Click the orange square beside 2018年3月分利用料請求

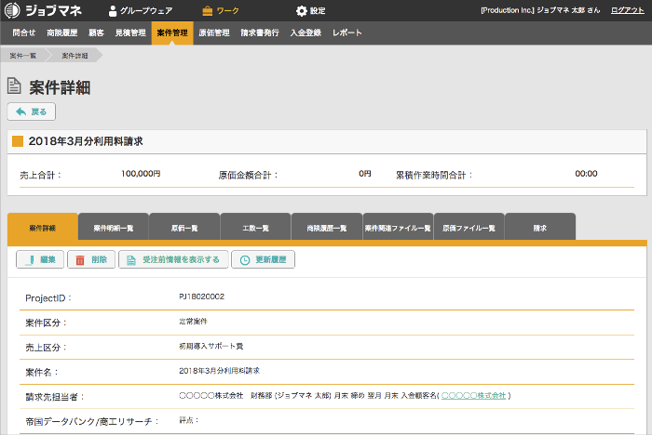tap(18, 141)
